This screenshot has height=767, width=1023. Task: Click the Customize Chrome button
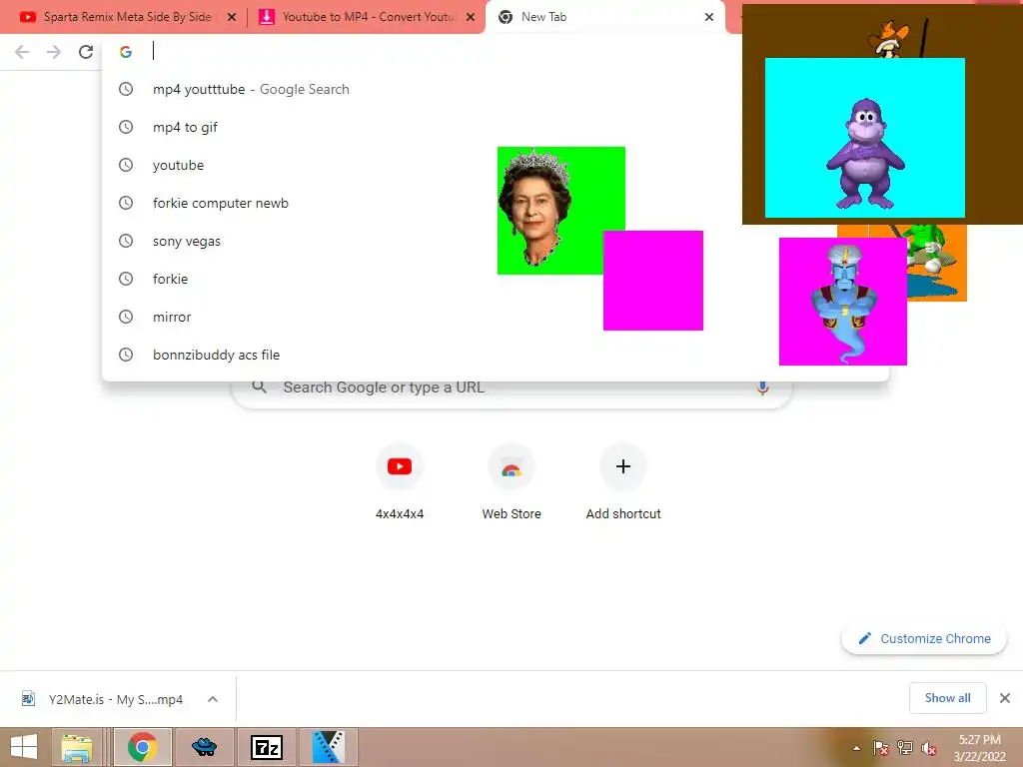924,638
